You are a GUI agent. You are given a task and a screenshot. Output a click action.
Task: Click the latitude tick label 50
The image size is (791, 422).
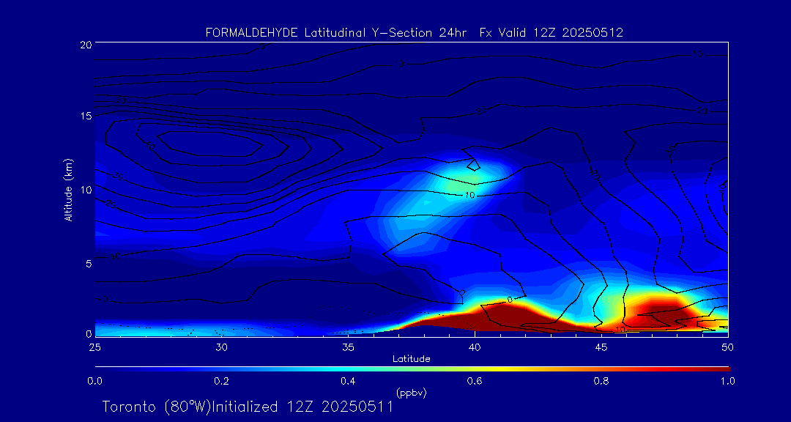point(728,347)
